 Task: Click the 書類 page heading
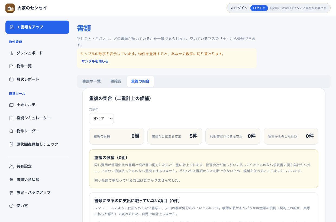84,28
